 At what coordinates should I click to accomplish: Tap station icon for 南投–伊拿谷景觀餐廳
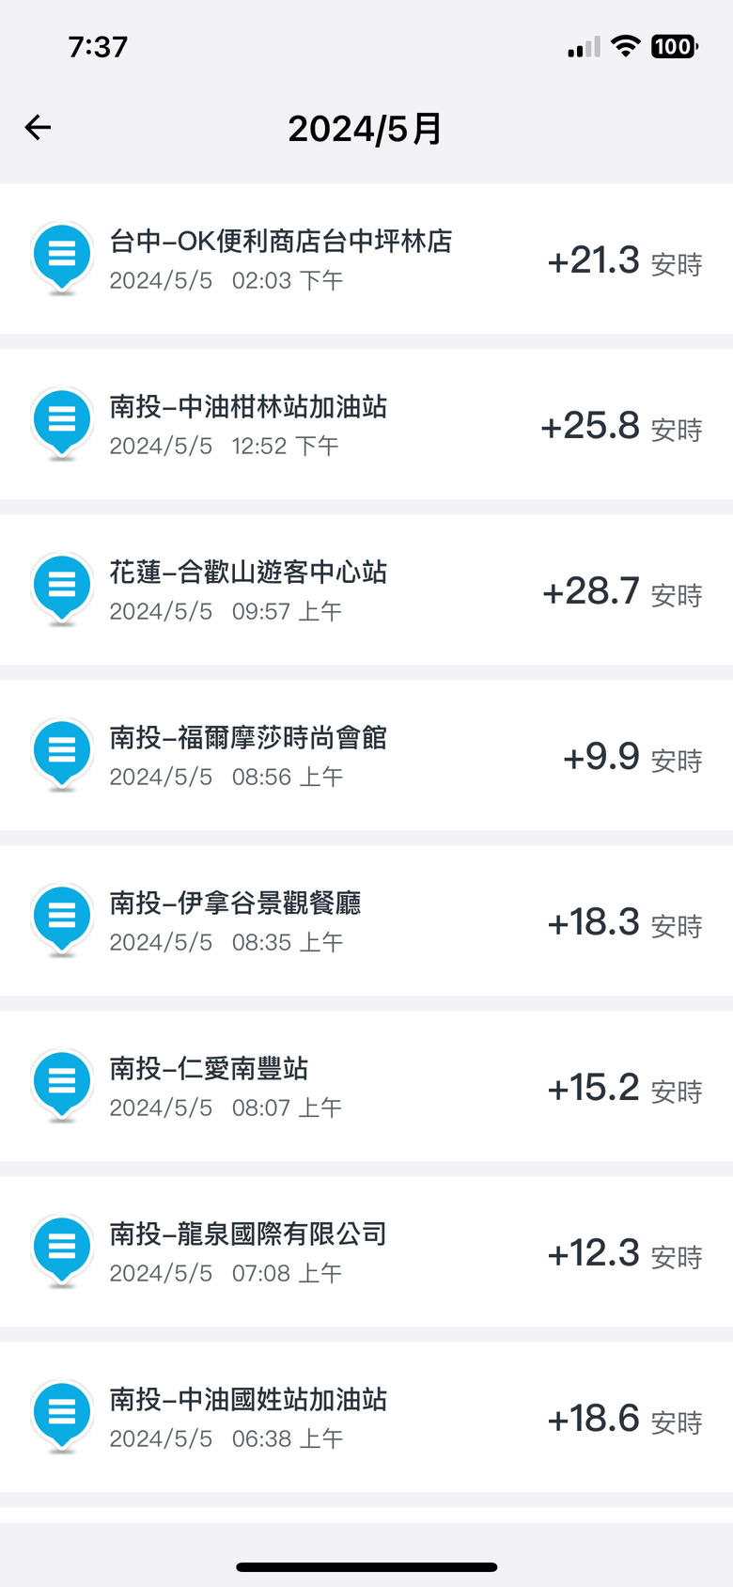point(62,919)
